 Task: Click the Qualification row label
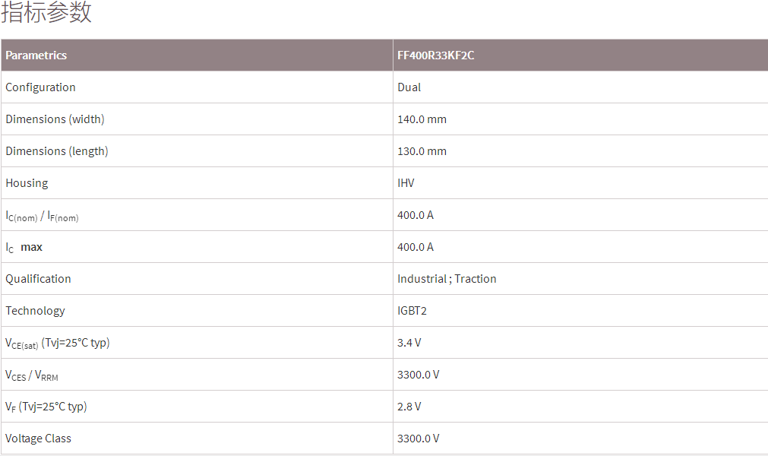pos(38,279)
